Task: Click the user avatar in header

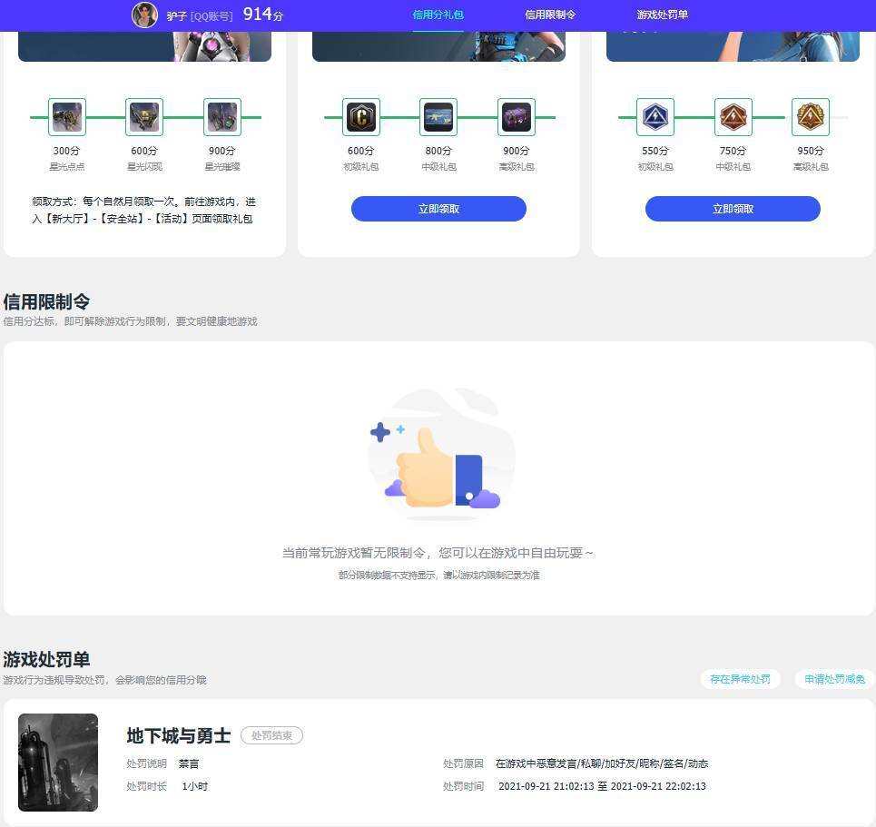Action: (x=144, y=15)
